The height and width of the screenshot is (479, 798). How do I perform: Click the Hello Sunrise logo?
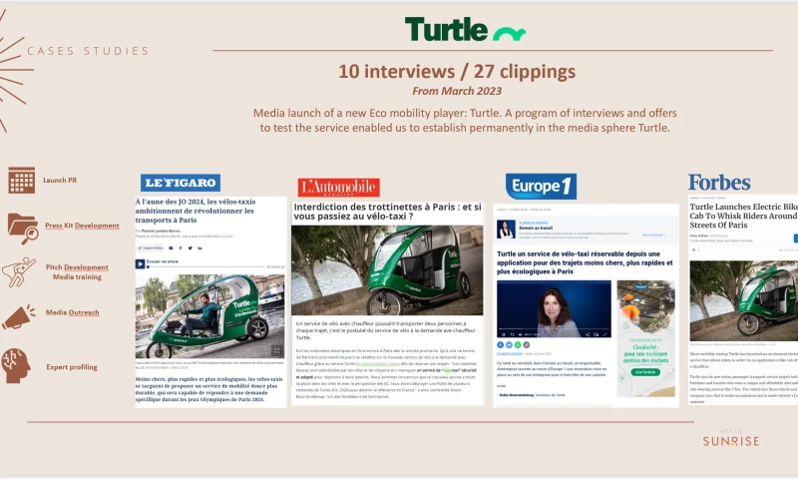(x=731, y=438)
